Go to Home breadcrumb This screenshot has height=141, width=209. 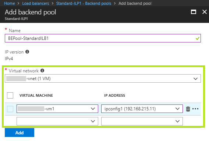10,3
